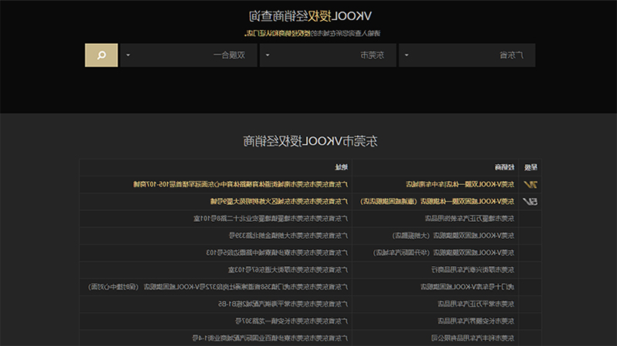This screenshot has height=346, width=617.
Task: Open the 双膜合一 type dropdown
Action: [x=189, y=55]
